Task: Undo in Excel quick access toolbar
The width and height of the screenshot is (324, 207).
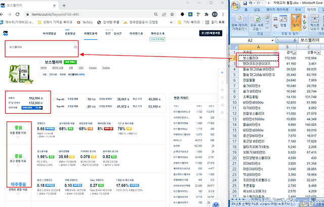Action: [251, 3]
